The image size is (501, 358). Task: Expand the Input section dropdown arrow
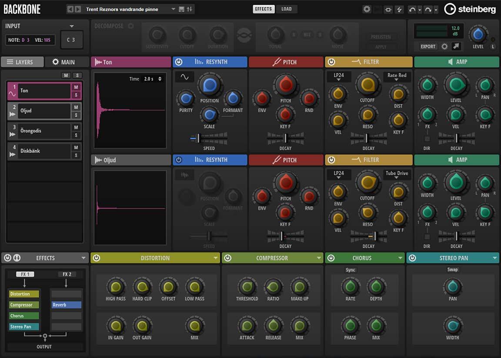click(x=72, y=26)
